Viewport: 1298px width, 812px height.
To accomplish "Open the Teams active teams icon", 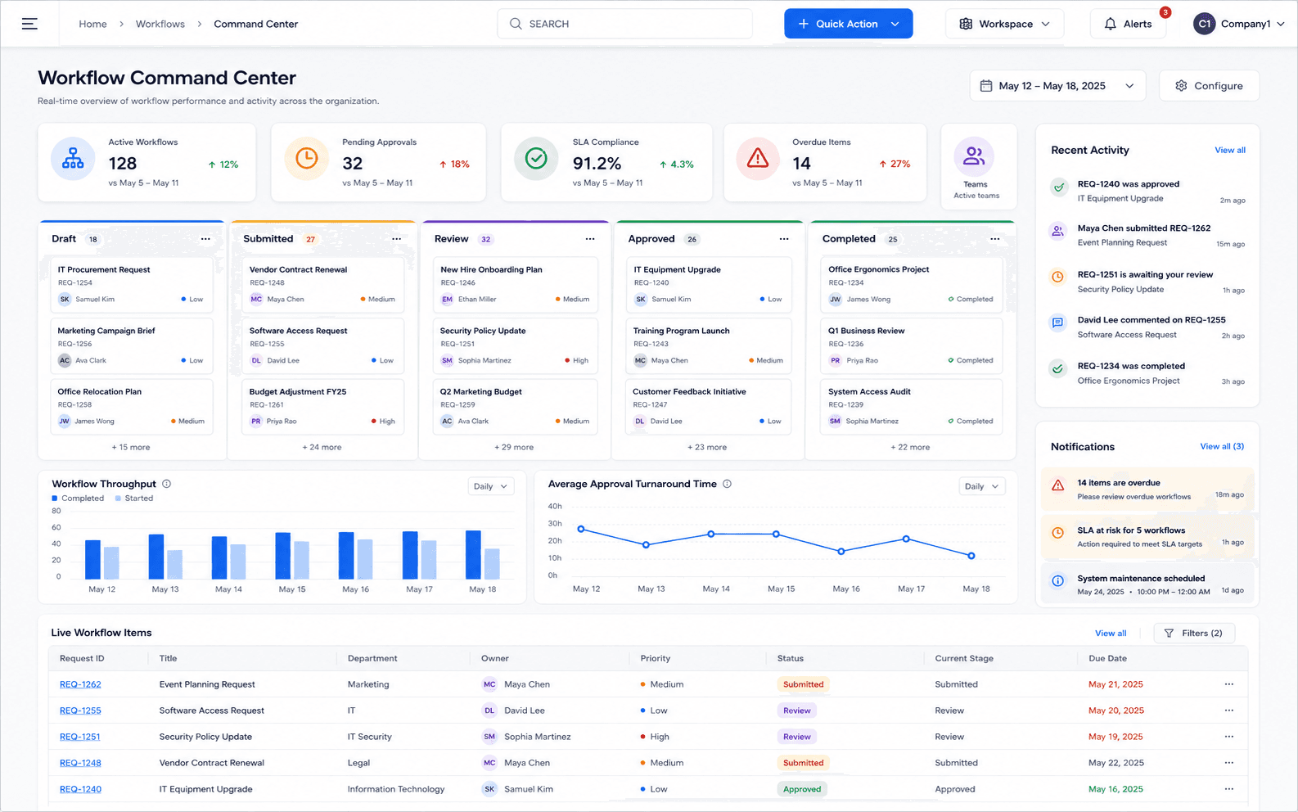I will point(974,156).
